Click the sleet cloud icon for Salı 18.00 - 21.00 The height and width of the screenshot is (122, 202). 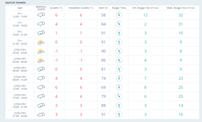41,33
